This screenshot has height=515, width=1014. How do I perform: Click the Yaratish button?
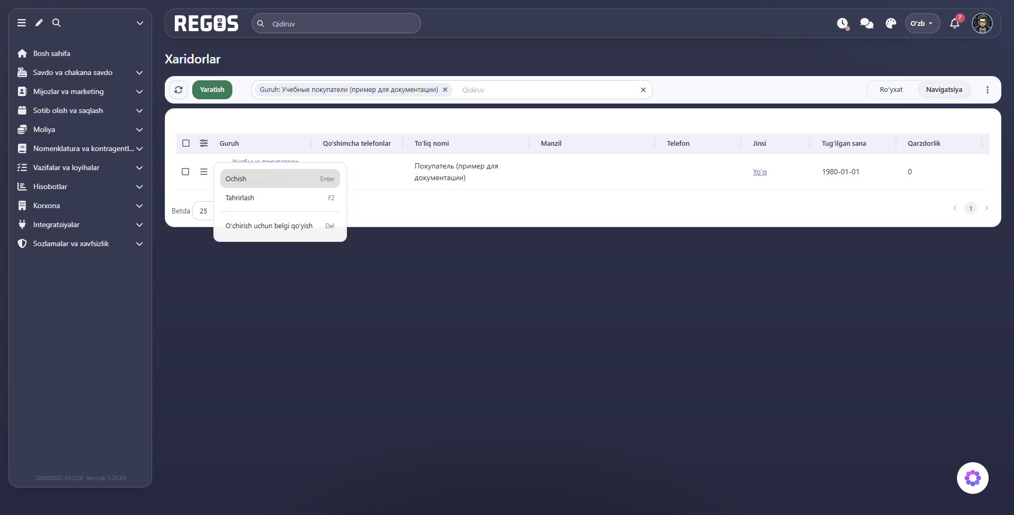tap(212, 90)
